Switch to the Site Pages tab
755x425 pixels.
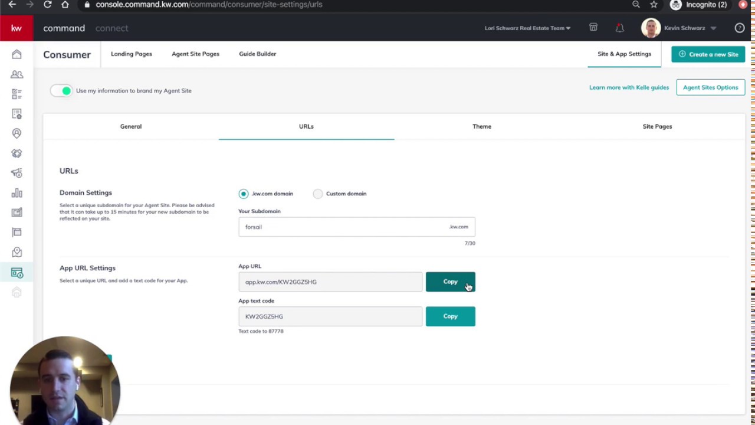657,126
